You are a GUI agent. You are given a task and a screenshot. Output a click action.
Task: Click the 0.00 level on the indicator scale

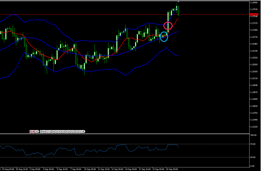(x=253, y=166)
